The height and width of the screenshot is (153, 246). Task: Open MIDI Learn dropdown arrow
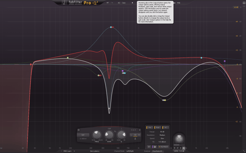(x=74, y=151)
